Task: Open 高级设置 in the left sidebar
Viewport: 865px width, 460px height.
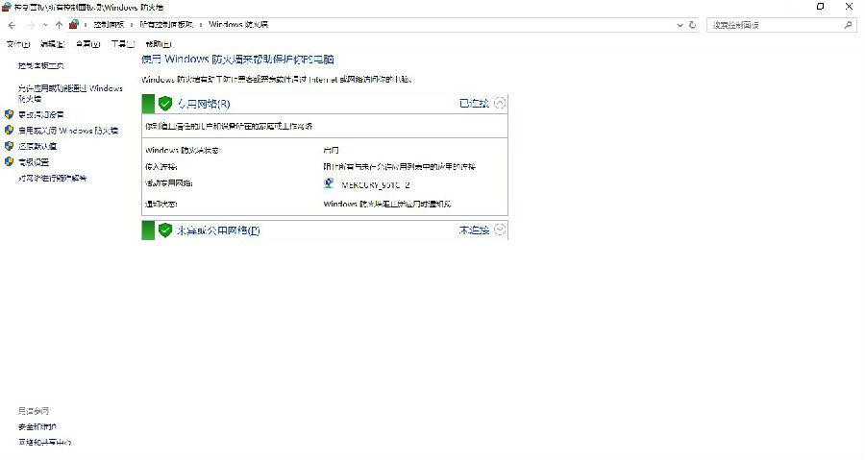Action: coord(37,161)
